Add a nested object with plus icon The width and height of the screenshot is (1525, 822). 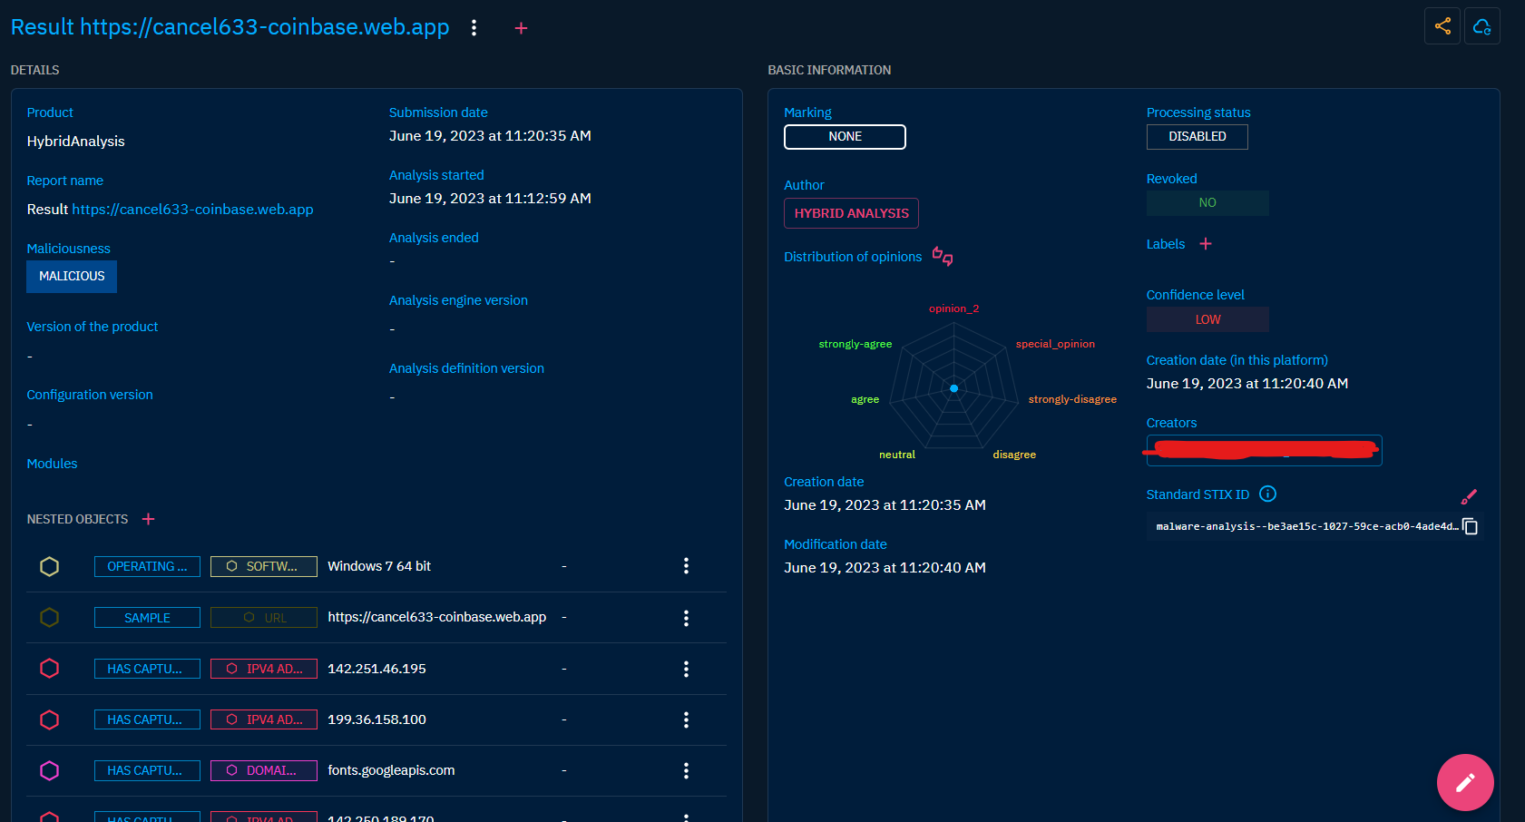pos(149,519)
